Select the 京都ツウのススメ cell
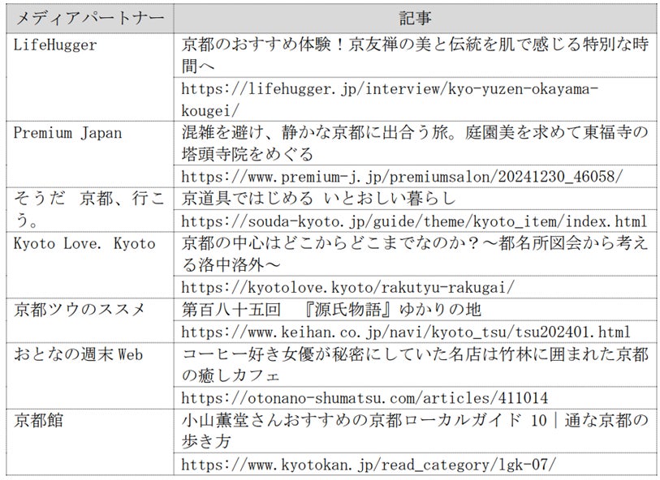The width and height of the screenshot is (660, 480). [89, 320]
